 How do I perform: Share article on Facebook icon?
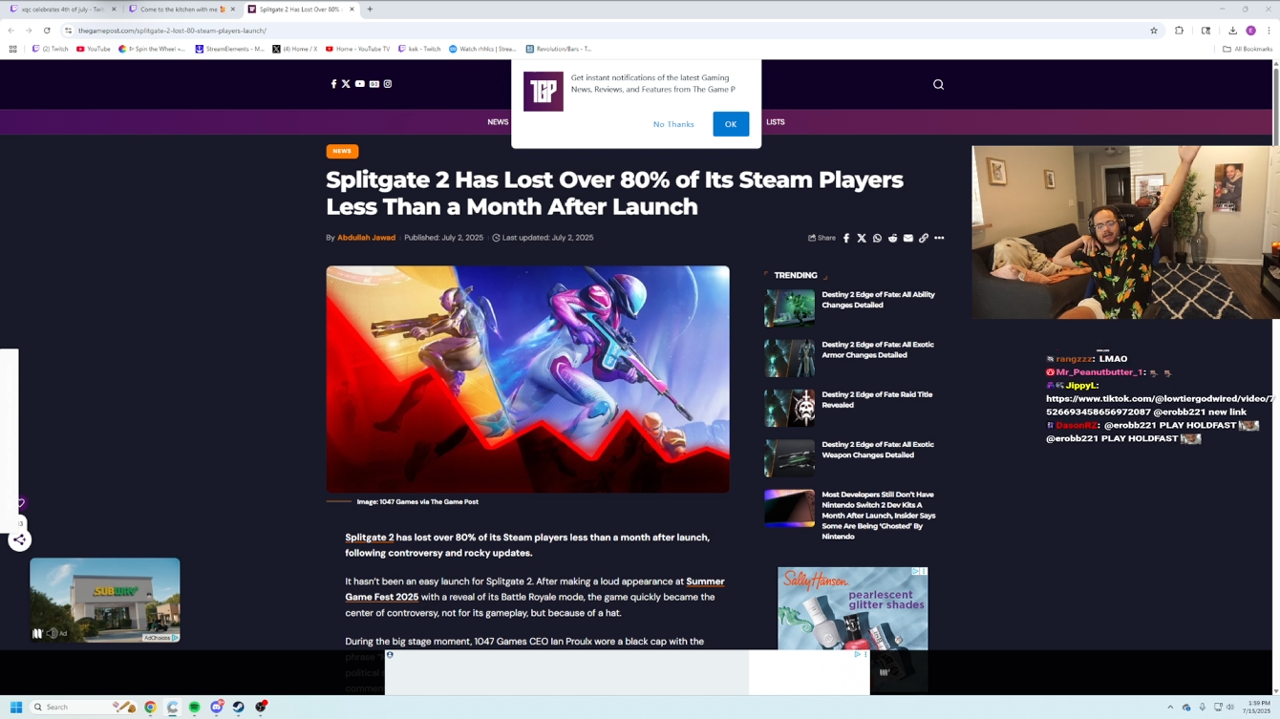[x=846, y=238]
